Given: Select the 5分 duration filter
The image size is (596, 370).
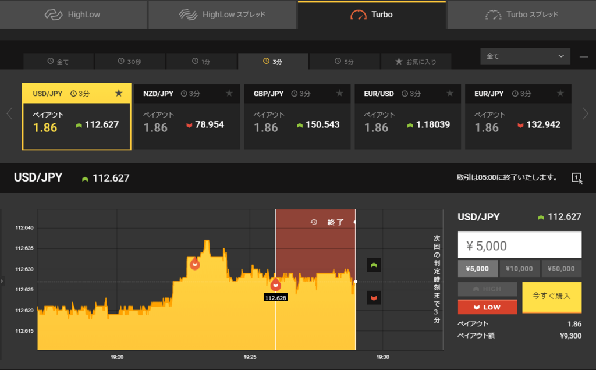Looking at the screenshot, I should (344, 61).
